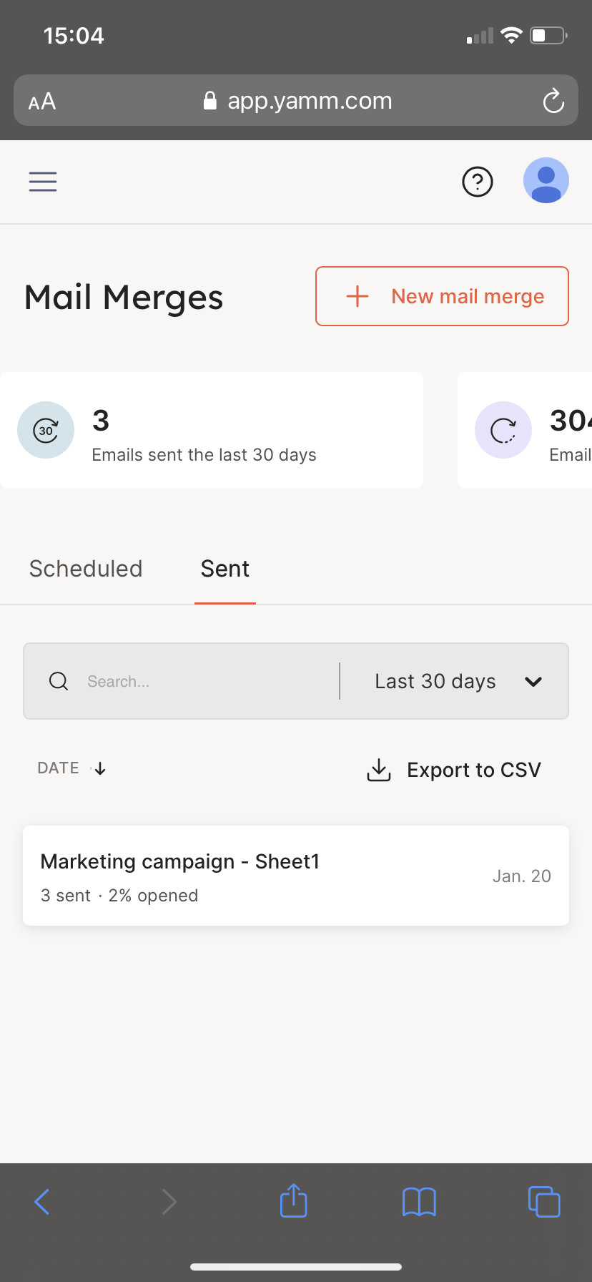This screenshot has width=592, height=1282.
Task: Switch to the Scheduled tab
Action: [x=86, y=569]
